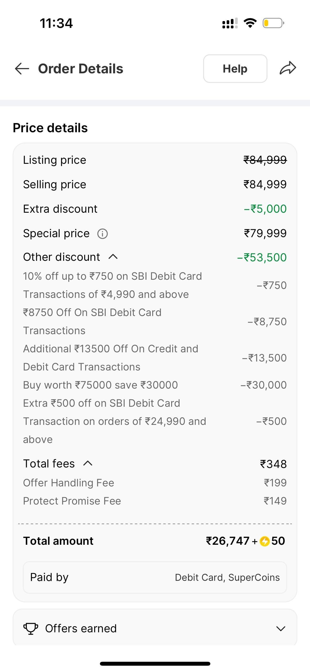The image size is (310, 672).
Task: Open Special price info icon
Action: pos(103,233)
